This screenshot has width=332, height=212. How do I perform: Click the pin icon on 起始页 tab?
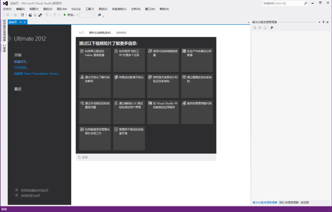[x=21, y=22]
